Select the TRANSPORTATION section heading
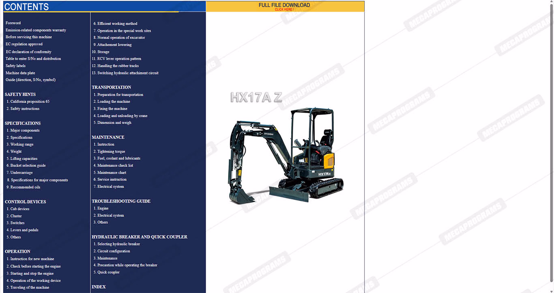Screen dimensions: 554x293 pos(111,88)
